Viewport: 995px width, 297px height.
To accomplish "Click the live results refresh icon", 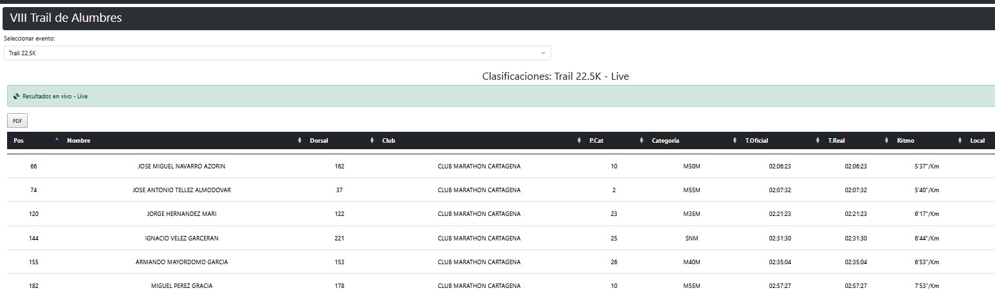I will [x=16, y=96].
